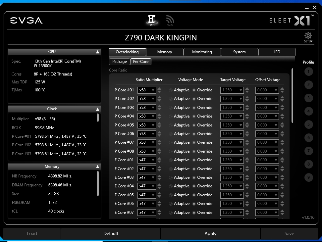Select profile slot 5
This screenshot has width=322, height=242.
click(308, 124)
